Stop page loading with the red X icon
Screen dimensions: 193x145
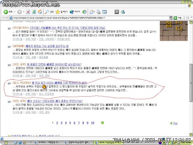coord(28,12)
